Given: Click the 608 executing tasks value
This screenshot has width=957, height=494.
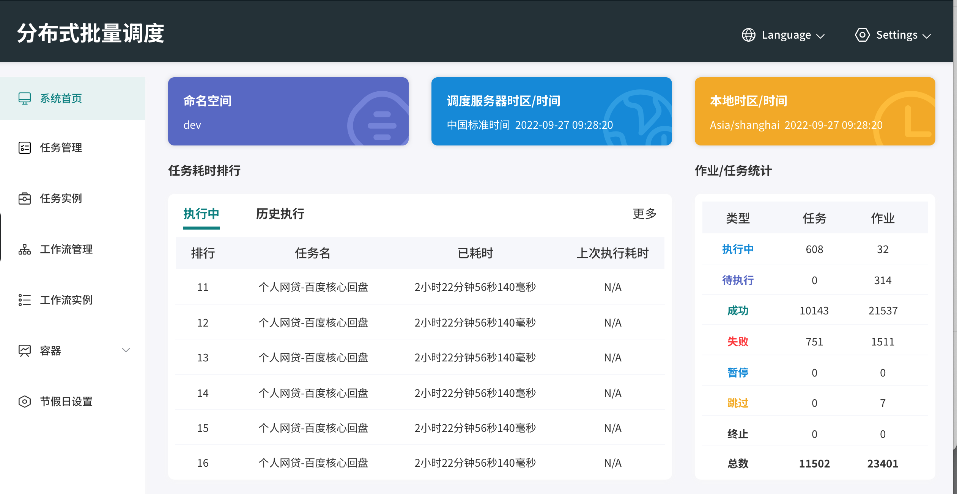Looking at the screenshot, I should click(x=814, y=249).
